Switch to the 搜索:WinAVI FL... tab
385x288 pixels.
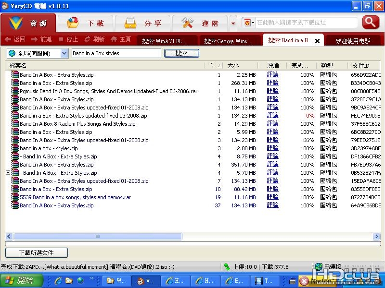point(167,41)
